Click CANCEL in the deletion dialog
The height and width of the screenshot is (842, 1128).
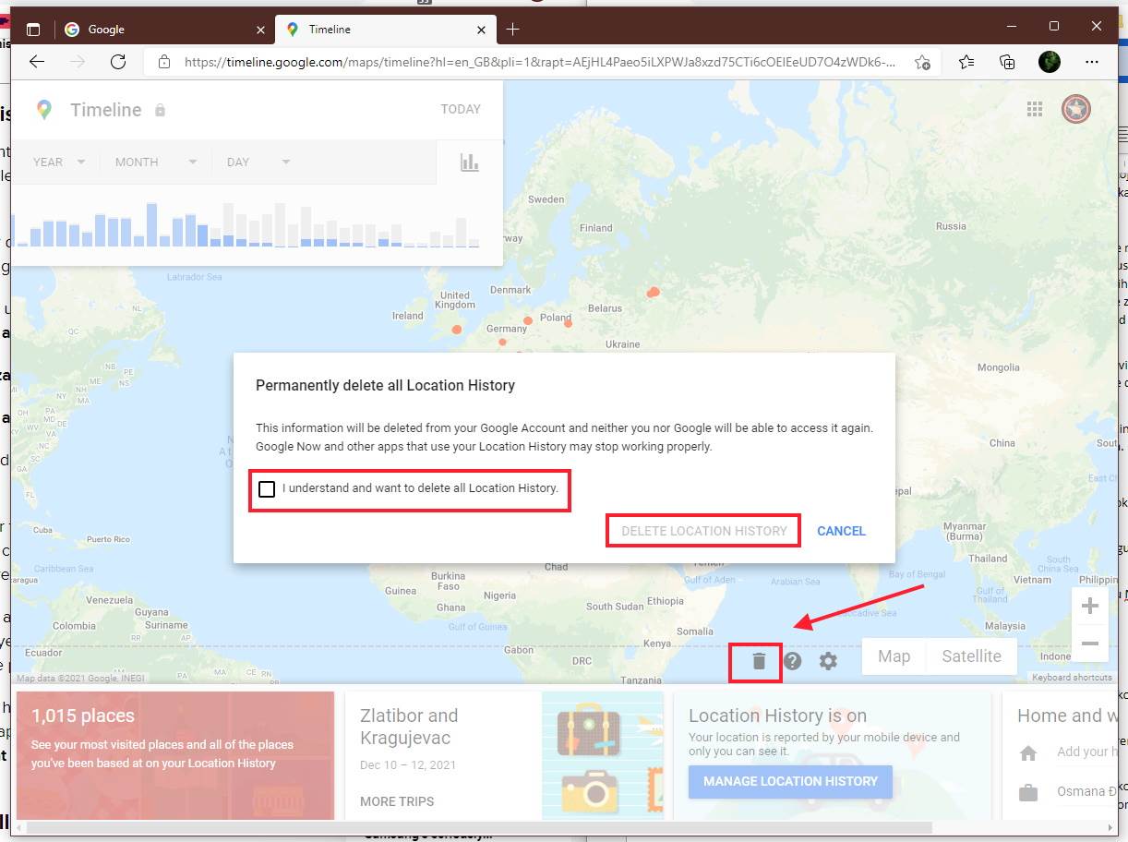click(841, 531)
